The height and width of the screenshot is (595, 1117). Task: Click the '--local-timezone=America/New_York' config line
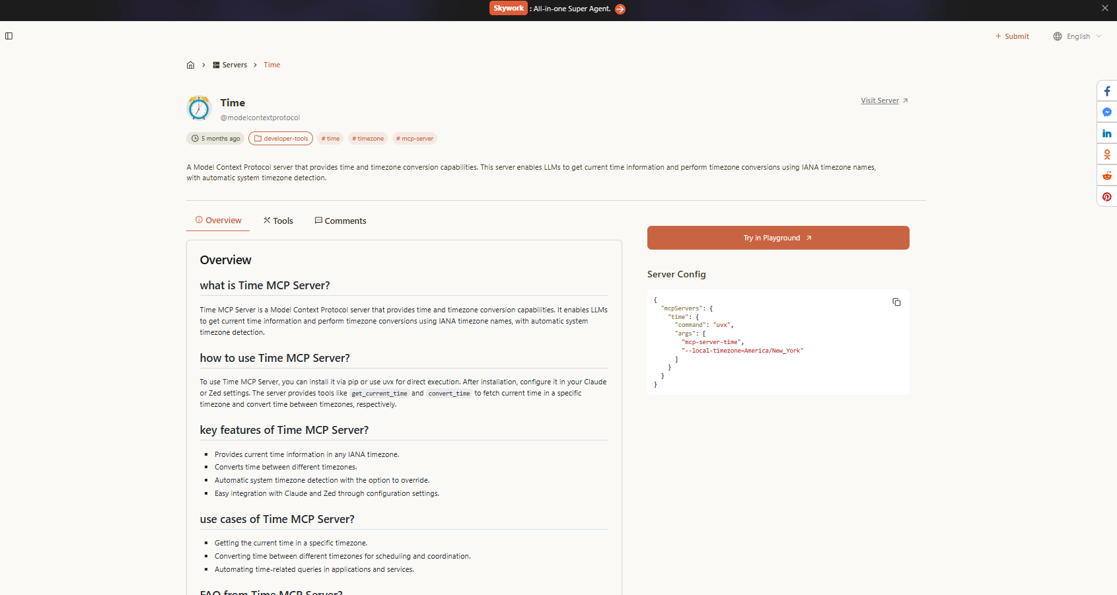point(742,351)
